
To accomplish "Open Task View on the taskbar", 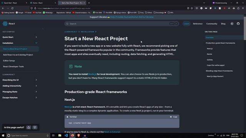I will (x=53, y=135).
